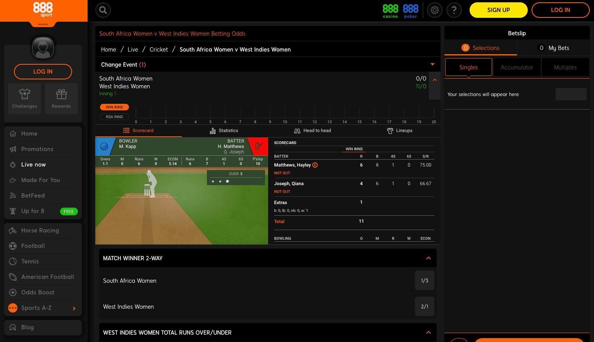The height and width of the screenshot is (342, 594).
Task: Click the Total runs row
Action: pyautogui.click(x=354, y=222)
